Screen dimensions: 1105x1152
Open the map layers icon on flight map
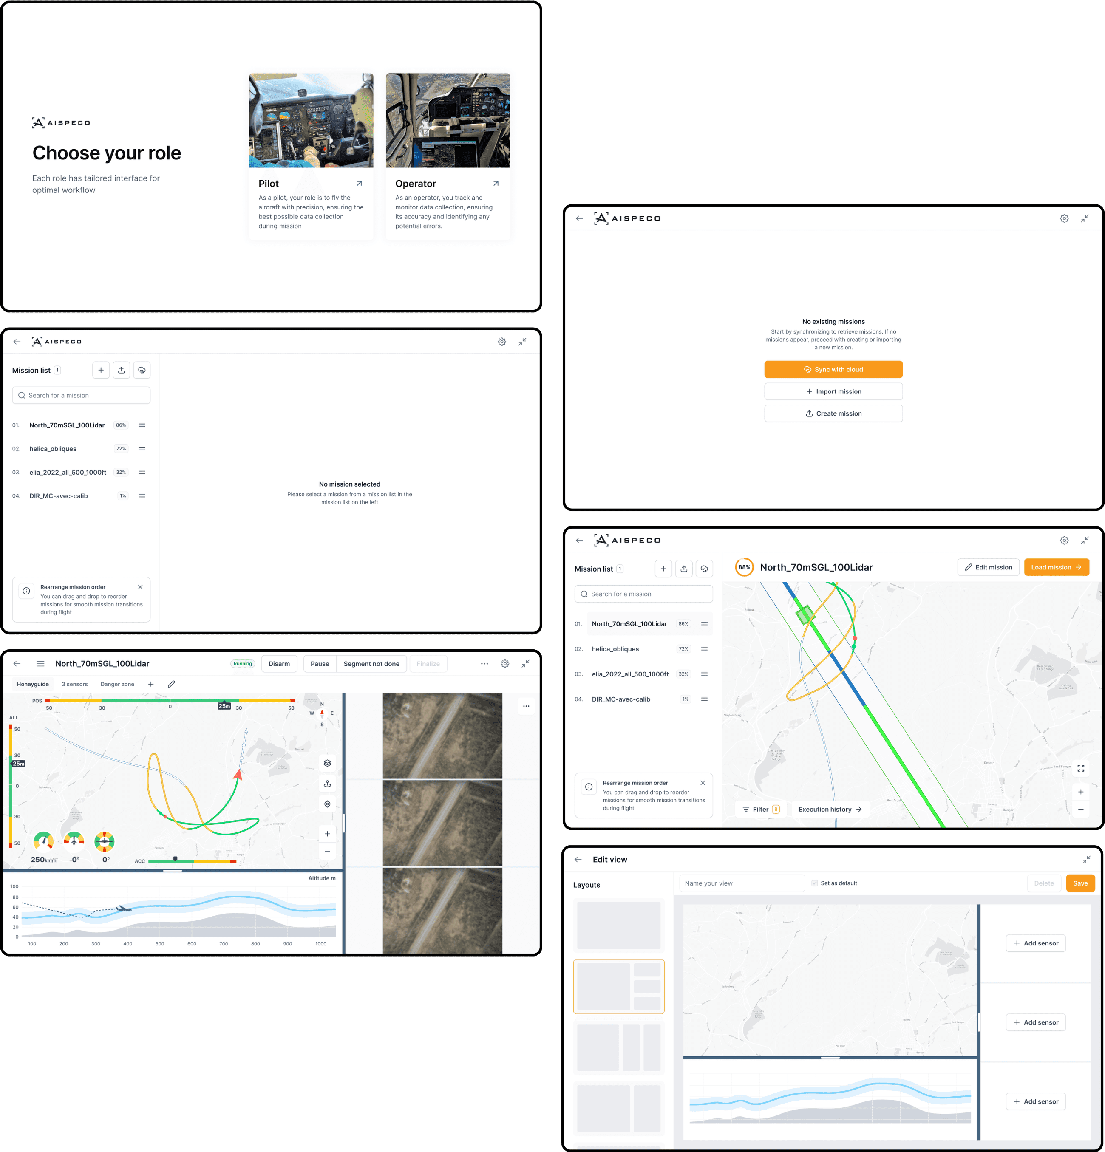coord(327,763)
